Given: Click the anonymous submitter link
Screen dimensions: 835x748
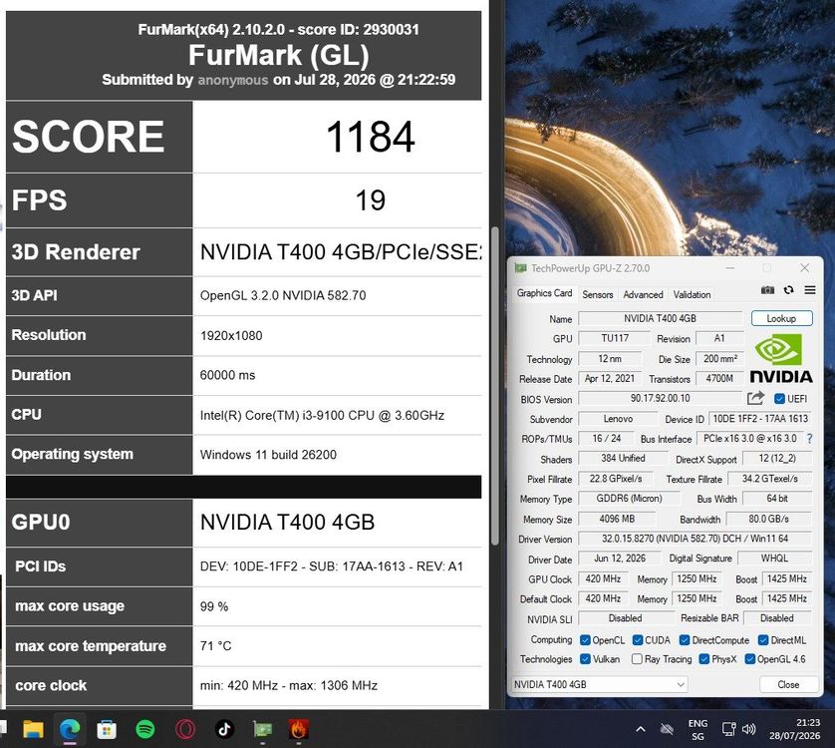Looking at the screenshot, I should pyautogui.click(x=233, y=80).
